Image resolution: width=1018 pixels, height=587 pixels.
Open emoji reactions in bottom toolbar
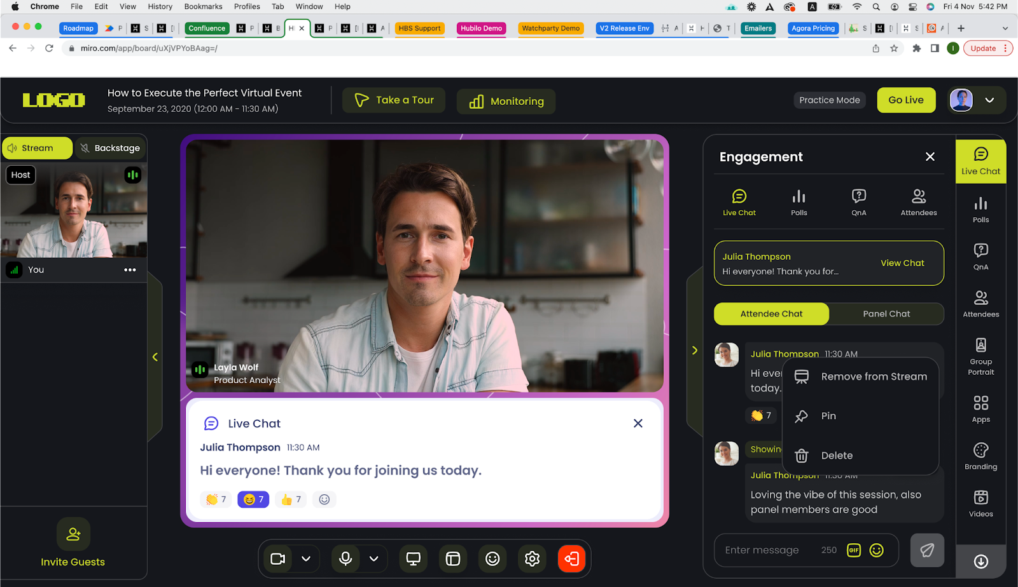click(x=492, y=558)
